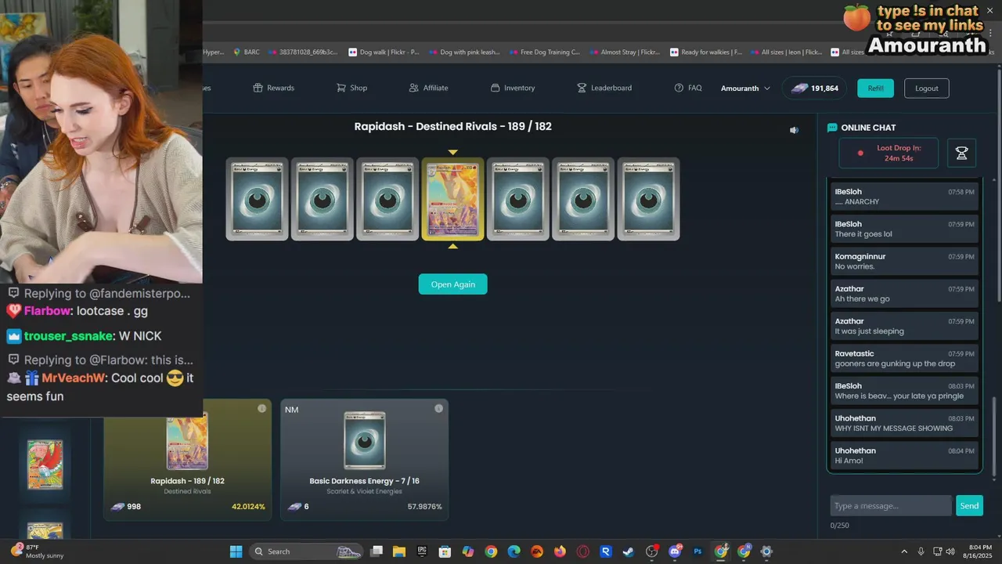Click the 42.0124% drop chance text

click(x=248, y=507)
